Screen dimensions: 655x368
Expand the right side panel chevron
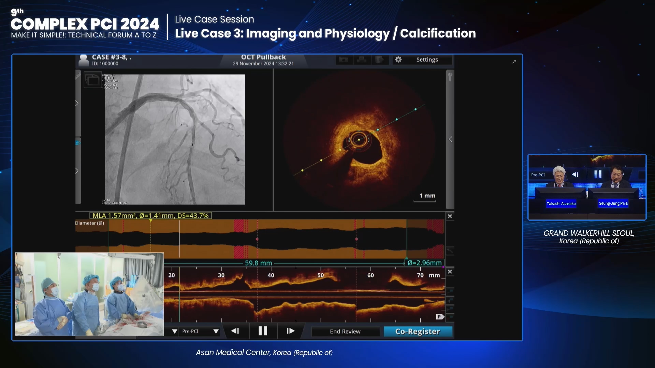click(x=450, y=139)
